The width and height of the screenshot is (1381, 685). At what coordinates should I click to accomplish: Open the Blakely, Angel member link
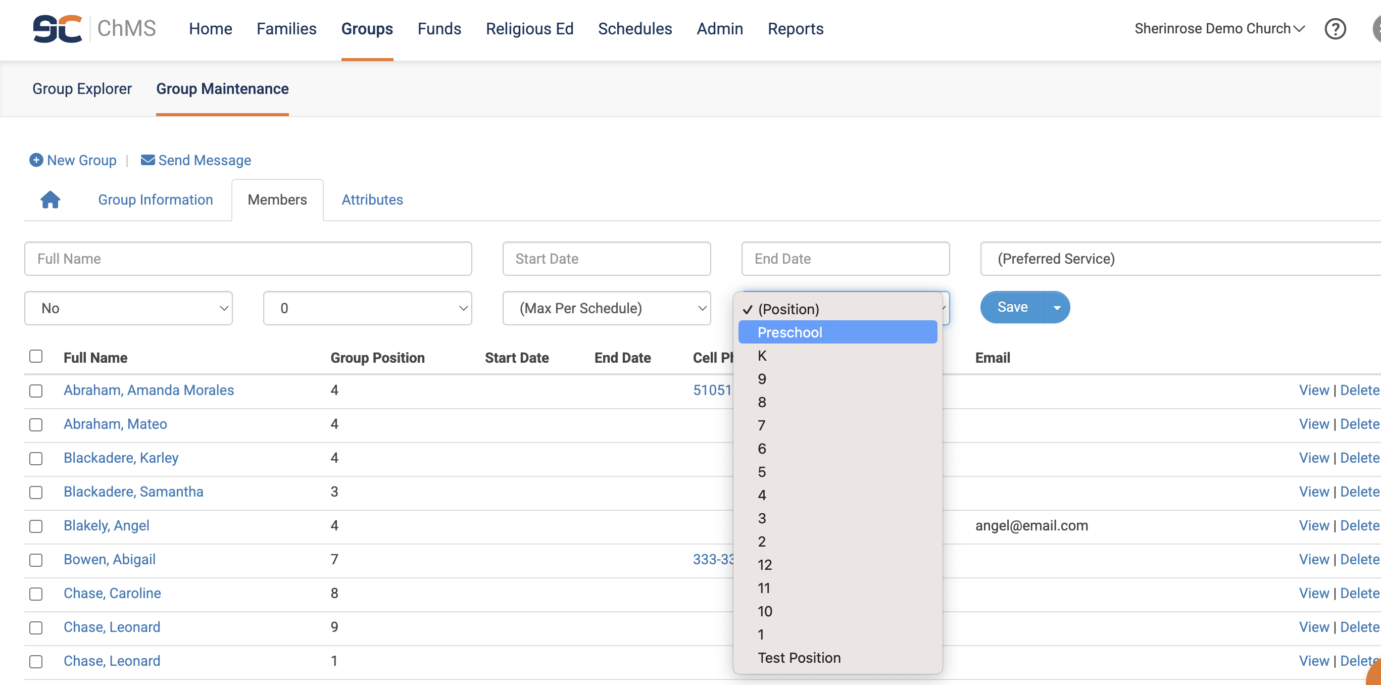pyautogui.click(x=106, y=525)
